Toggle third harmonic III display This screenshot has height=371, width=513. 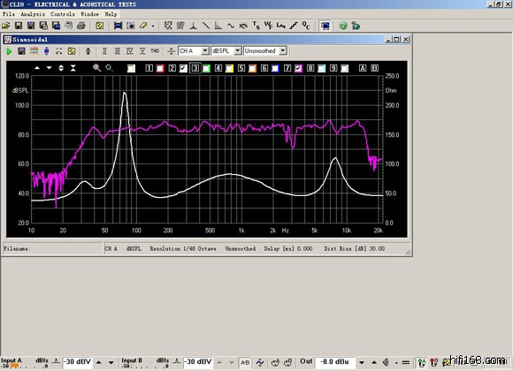click(117, 51)
